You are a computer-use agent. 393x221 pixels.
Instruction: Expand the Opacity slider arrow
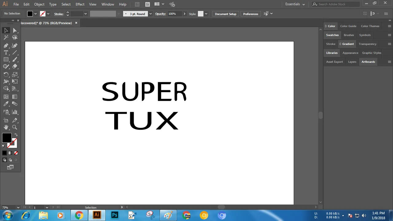184,14
